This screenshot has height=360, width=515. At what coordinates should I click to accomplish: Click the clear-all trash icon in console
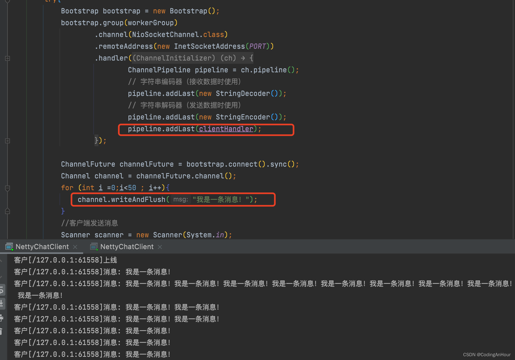[x=1, y=331]
